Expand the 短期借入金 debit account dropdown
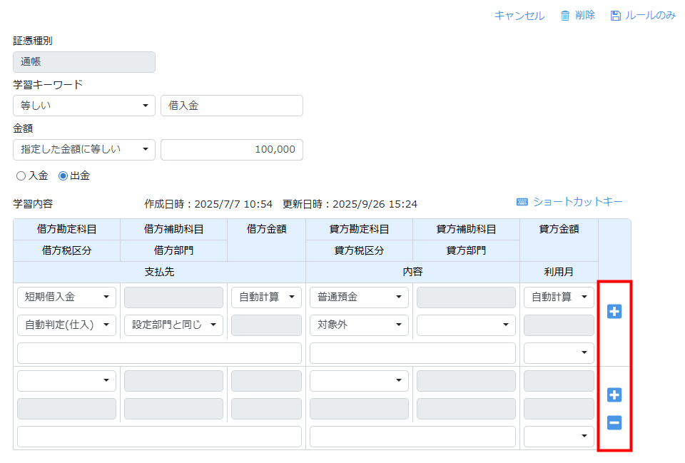The width and height of the screenshot is (685, 463). [66, 297]
